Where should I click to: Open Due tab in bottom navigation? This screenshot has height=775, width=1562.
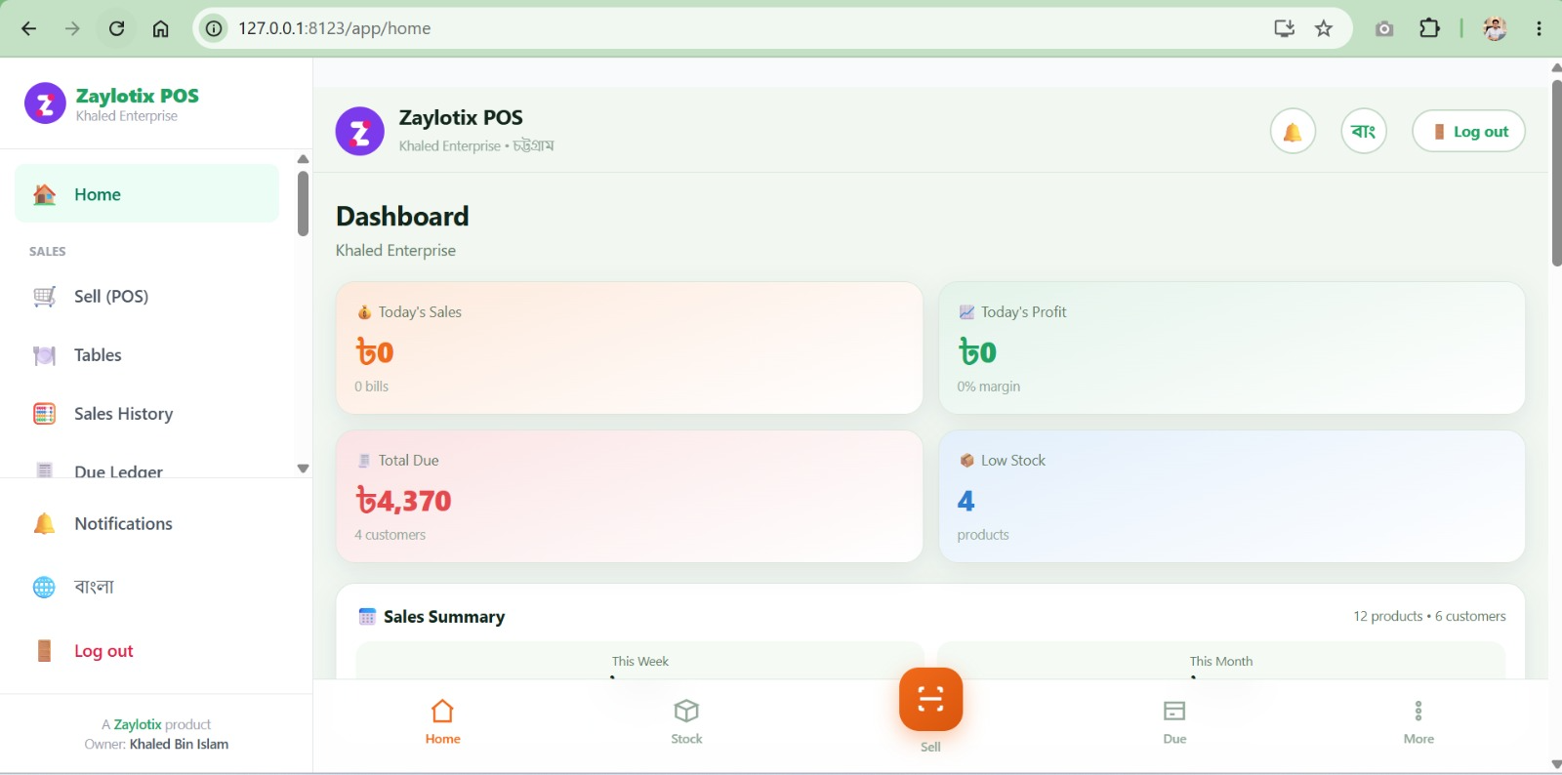[x=1174, y=722]
